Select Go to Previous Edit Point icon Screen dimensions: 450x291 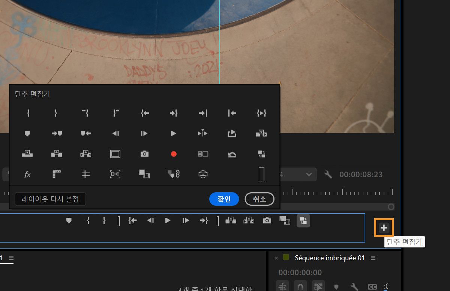232,113
